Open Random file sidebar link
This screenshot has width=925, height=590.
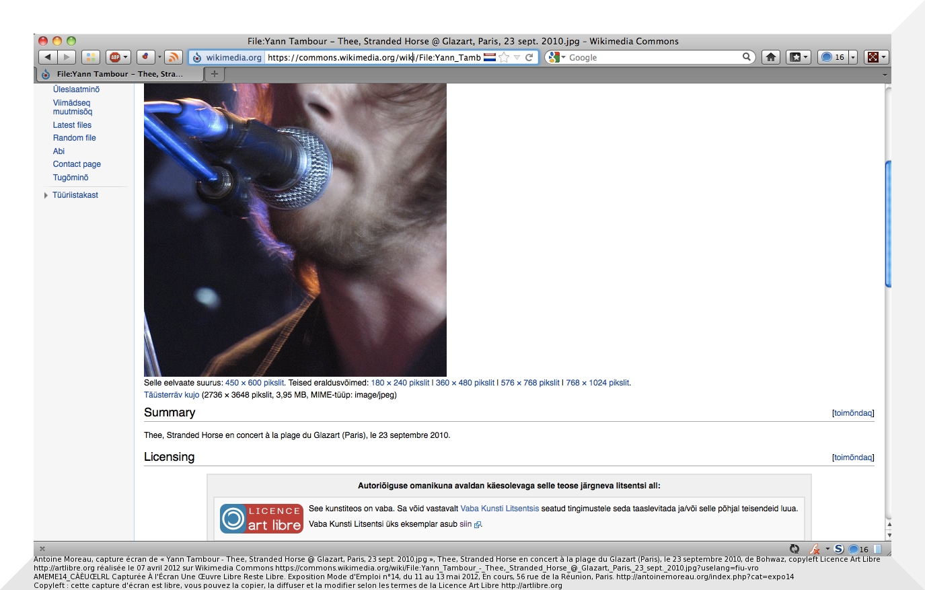coord(75,138)
